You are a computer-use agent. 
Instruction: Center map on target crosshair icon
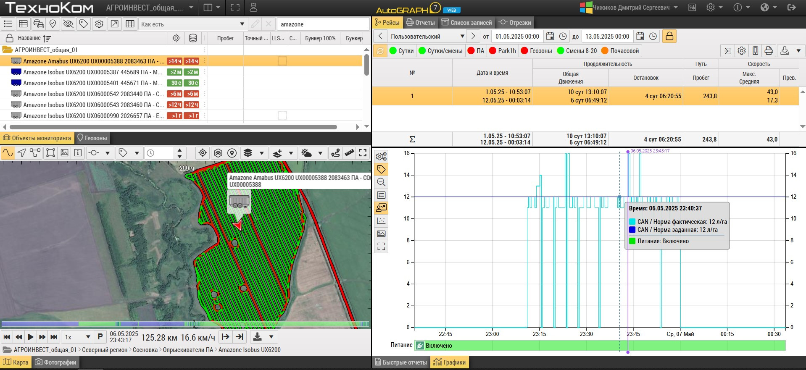203,153
